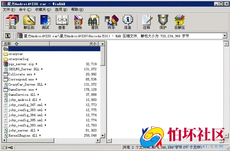Click the 查看 (View) toolbar icon
This screenshot has height=151, width=230.
pos(62,22)
